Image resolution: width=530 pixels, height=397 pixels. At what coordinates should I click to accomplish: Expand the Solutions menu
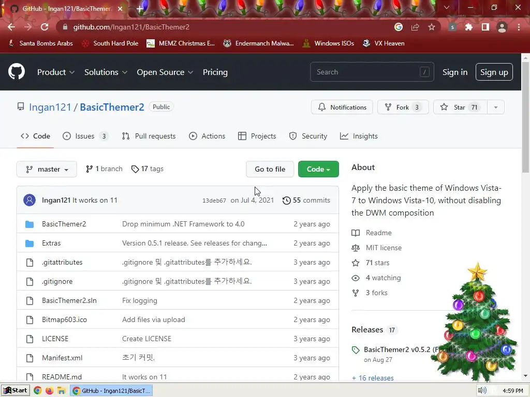tap(106, 72)
